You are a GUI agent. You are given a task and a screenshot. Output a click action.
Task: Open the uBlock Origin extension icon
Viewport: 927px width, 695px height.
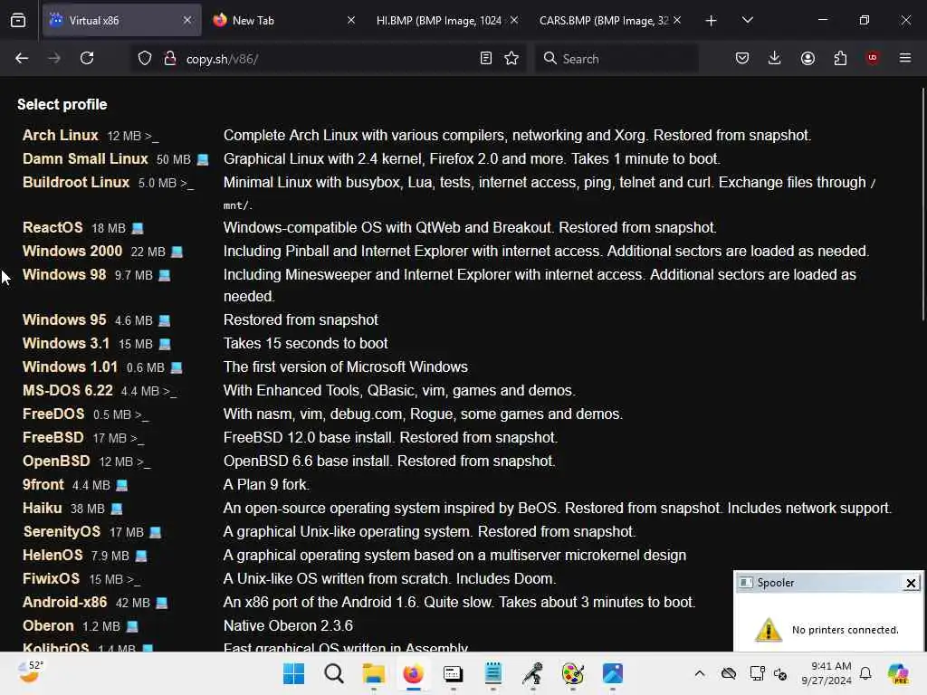pos(872,58)
